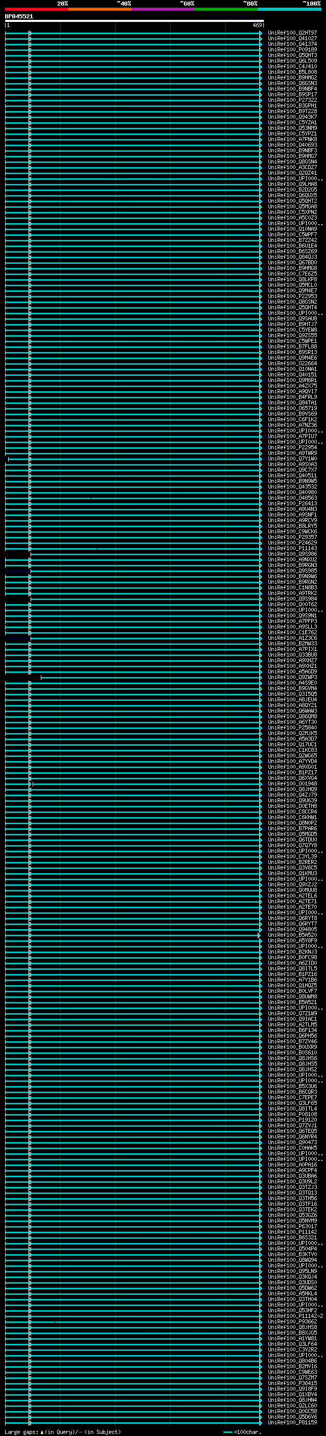Select the UniRef100_Q3UBA6 label
Image resolution: width=326 pixels, height=1436 pixels.
[x=292, y=1176]
